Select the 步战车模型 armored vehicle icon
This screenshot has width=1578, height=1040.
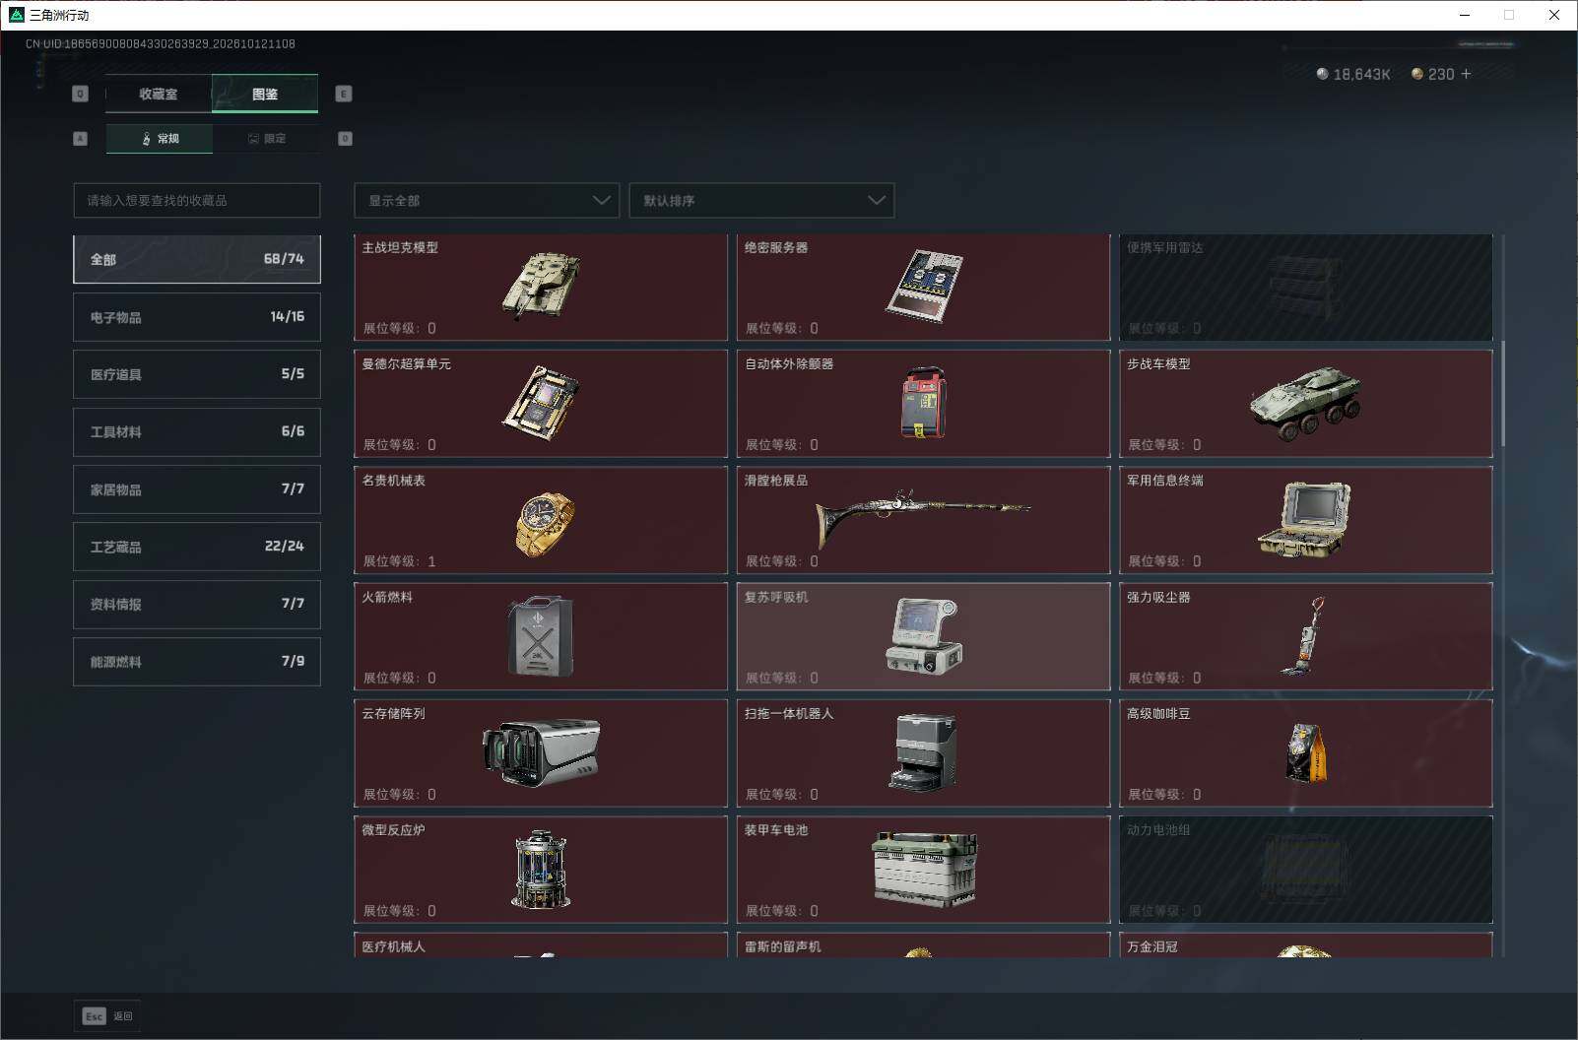[x=1306, y=403]
